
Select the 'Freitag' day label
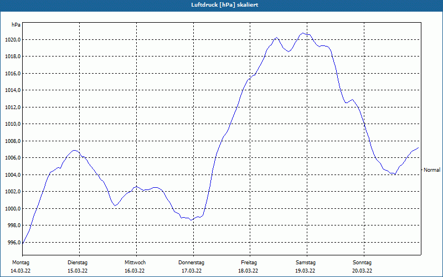click(249, 263)
